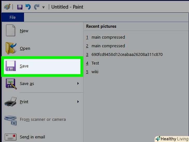Open recent picture 1 main compressed

[108, 37]
